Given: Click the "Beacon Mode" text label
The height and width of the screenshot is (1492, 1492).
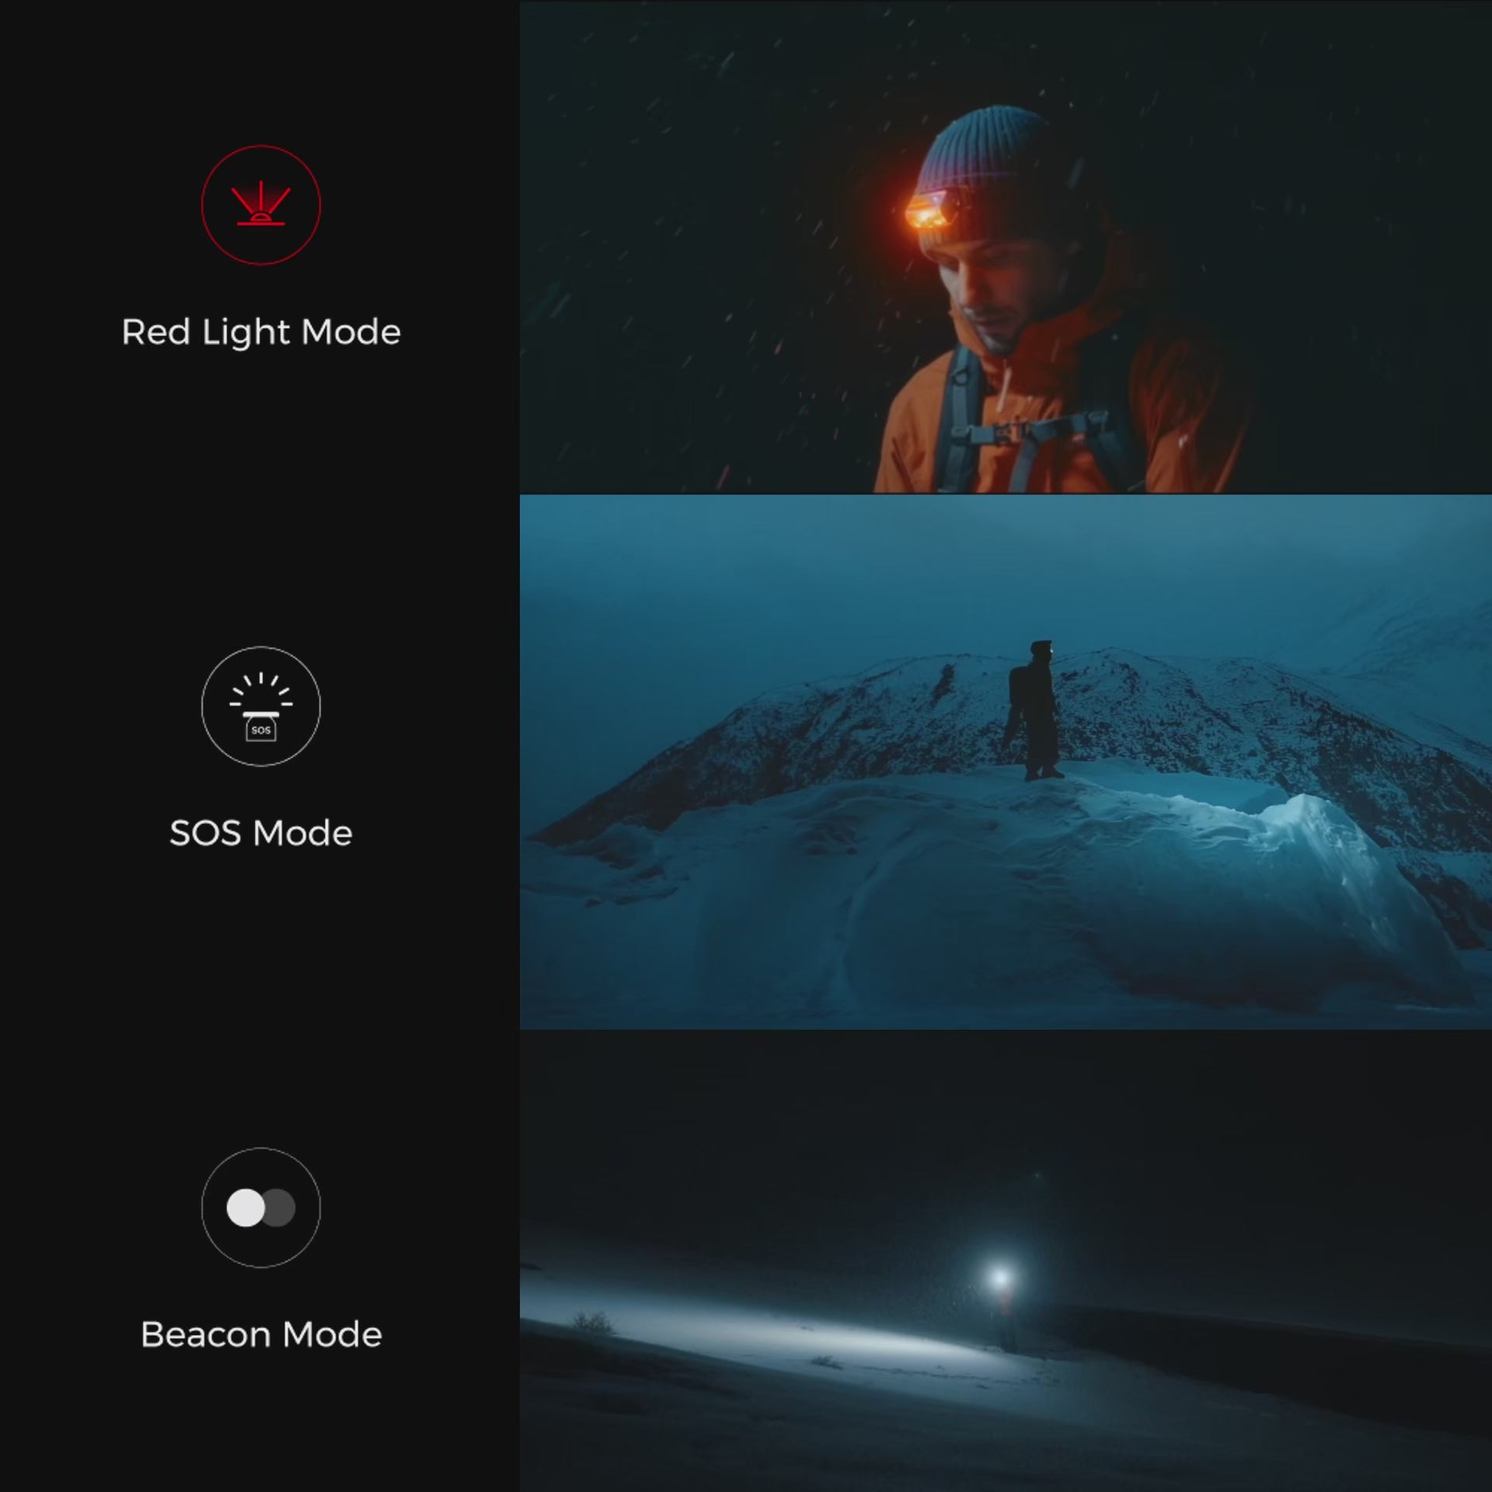Looking at the screenshot, I should coord(260,1334).
